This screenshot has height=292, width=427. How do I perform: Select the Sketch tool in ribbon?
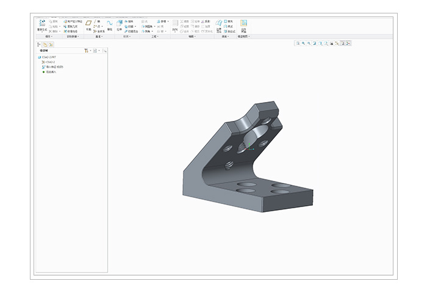(109, 24)
